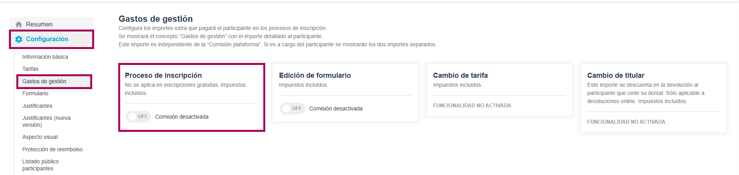The width and height of the screenshot is (739, 175).
Task: Click the home icon beside Resumen
Action: (19, 24)
